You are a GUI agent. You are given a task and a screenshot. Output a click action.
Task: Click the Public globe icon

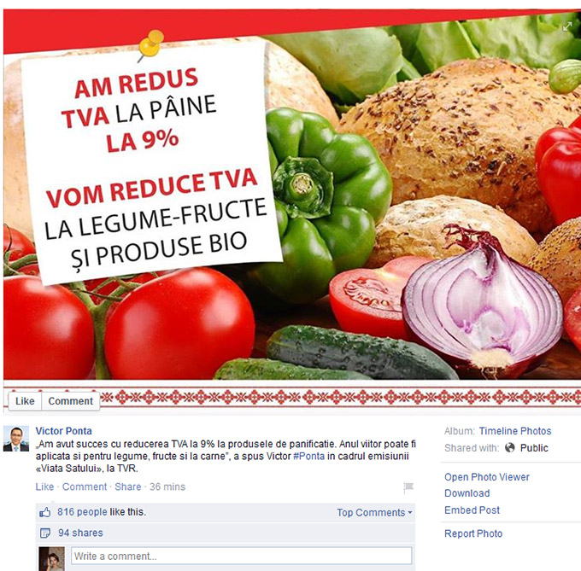coord(510,448)
